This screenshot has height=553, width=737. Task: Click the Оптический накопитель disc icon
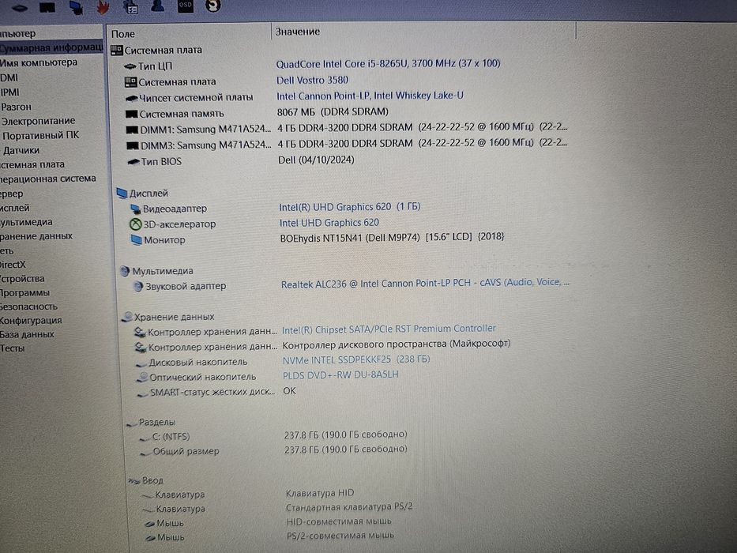coord(142,377)
